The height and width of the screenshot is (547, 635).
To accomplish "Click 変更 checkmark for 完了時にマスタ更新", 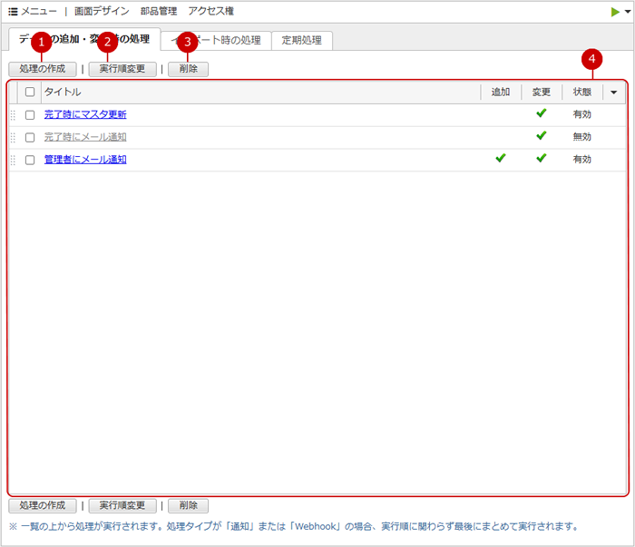I will pos(542,114).
